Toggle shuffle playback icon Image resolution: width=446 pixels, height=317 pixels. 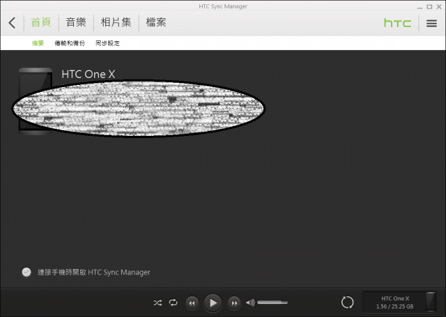tap(157, 303)
